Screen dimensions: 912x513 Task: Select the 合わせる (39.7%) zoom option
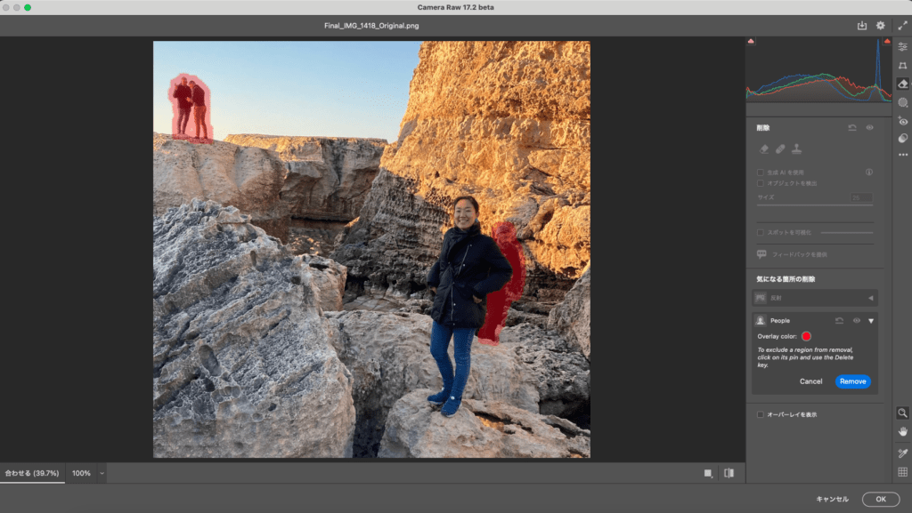tap(32, 473)
